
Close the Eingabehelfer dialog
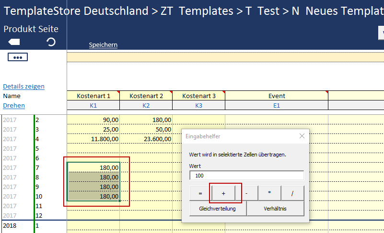(x=302, y=136)
